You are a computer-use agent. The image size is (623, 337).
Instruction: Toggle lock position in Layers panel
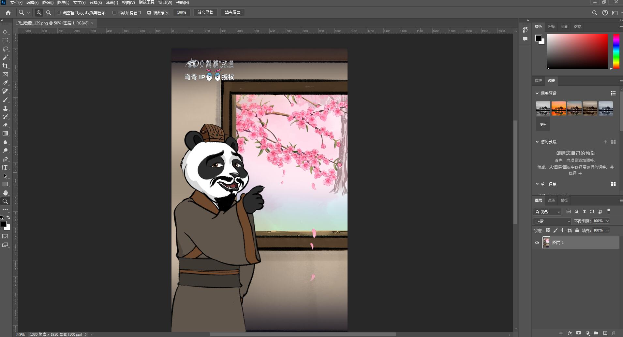click(x=563, y=230)
